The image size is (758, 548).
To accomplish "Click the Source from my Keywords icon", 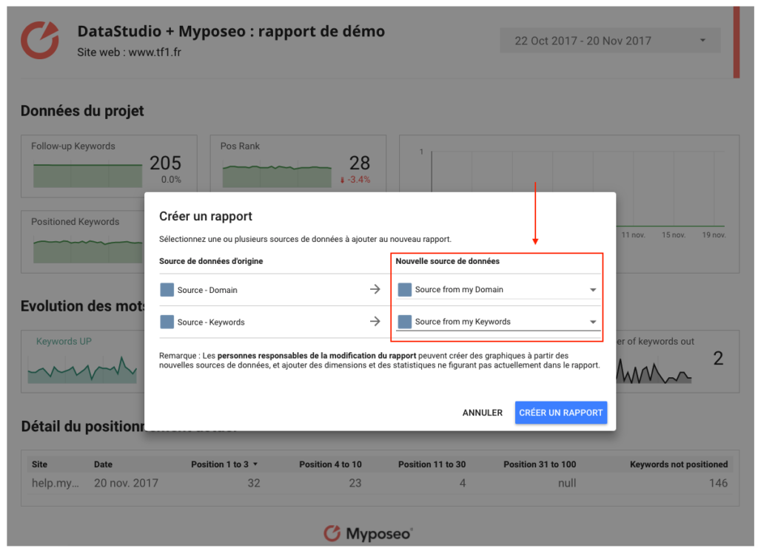I will [x=405, y=322].
